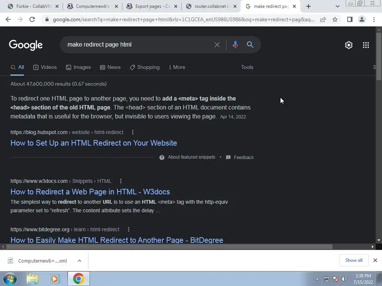Open the Tools search options
382x286 pixels.
247,67
